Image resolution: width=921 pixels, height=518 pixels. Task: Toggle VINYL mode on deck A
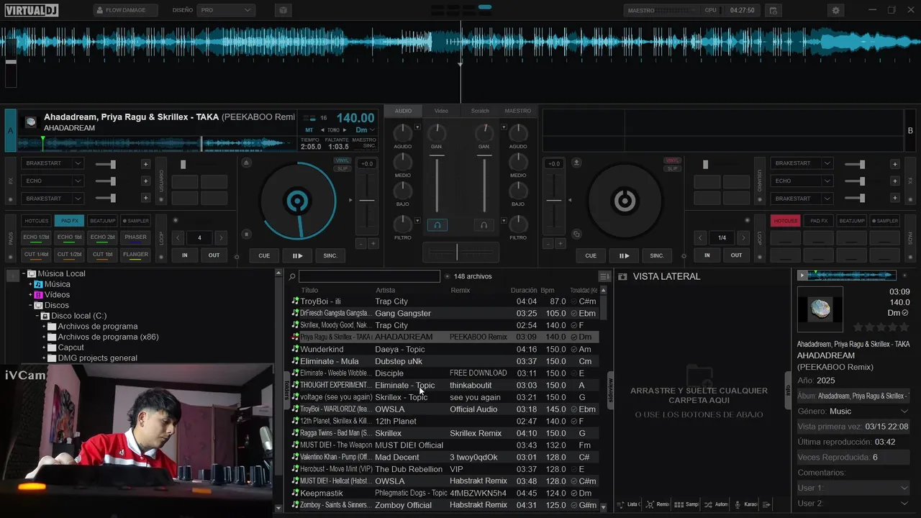click(x=342, y=160)
